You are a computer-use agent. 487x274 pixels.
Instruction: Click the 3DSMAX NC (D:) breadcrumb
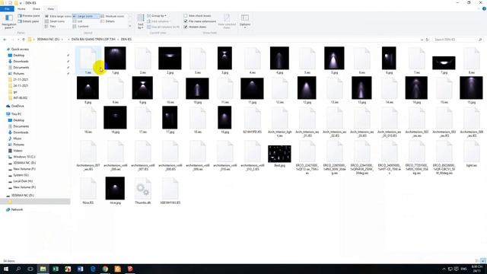[48, 40]
